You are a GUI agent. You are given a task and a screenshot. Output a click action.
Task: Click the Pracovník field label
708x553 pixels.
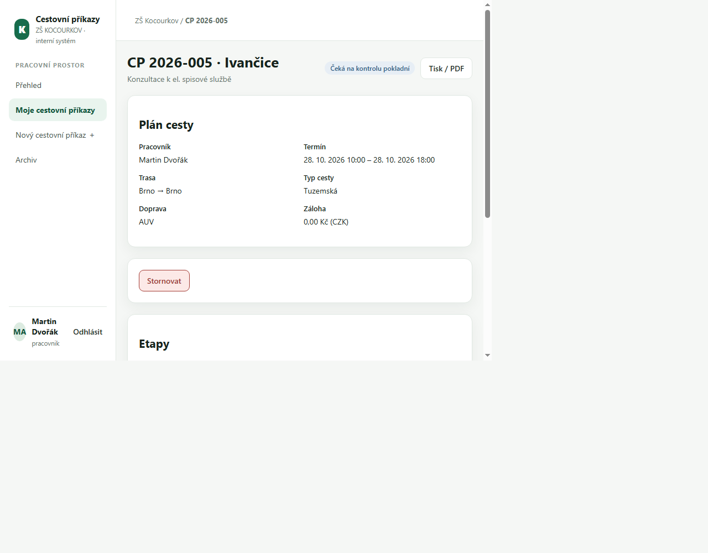pyautogui.click(x=155, y=147)
